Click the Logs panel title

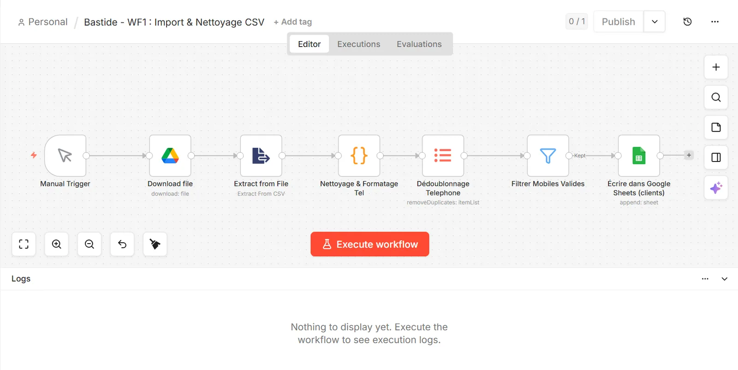pos(21,279)
